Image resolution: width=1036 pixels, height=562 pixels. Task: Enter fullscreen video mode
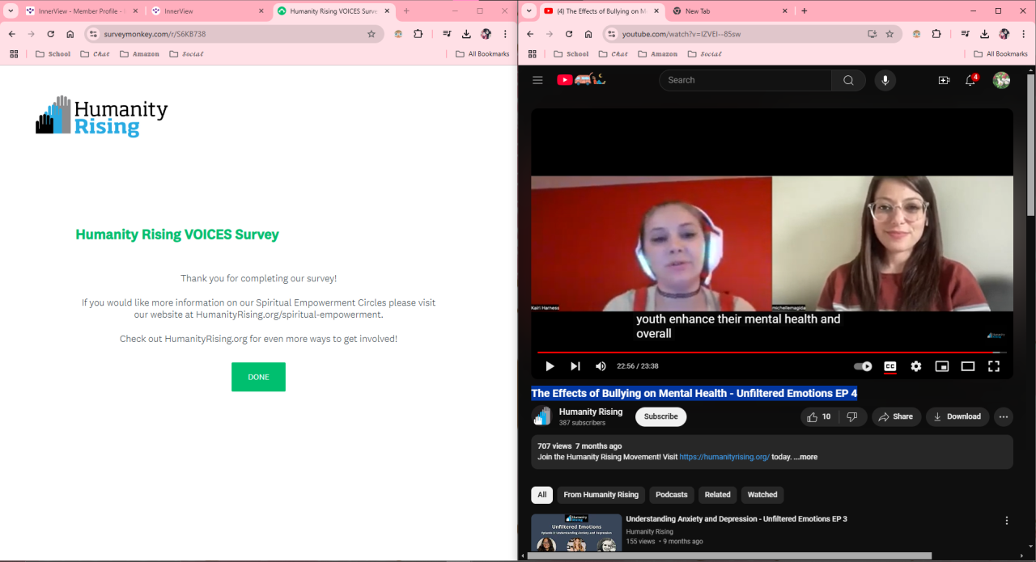click(993, 366)
